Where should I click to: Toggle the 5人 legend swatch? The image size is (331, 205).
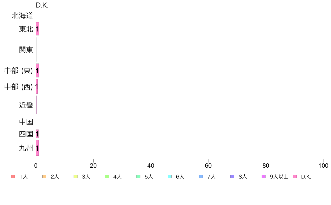click(138, 176)
